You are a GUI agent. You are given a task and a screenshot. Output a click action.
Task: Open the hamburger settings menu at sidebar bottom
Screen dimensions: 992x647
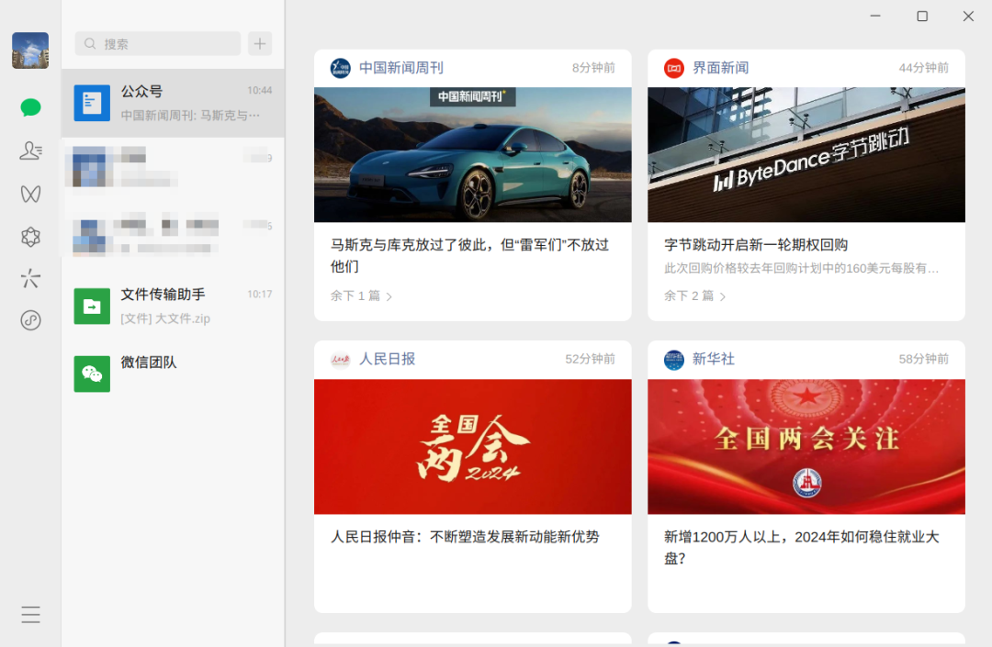(x=30, y=615)
